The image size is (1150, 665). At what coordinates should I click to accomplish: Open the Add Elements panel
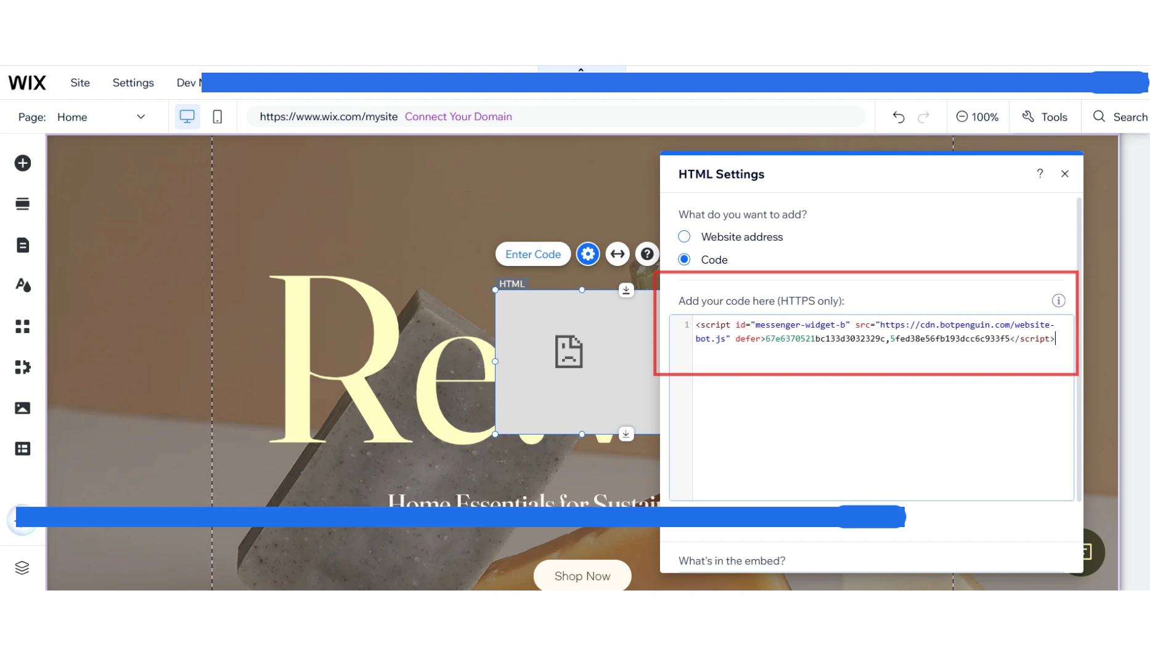pyautogui.click(x=23, y=163)
